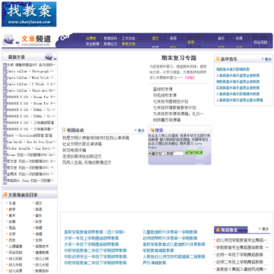Image resolution: width=274 pixels, height=274 pixels.
Task: Open 数学 in the channel directory
Action: 12,209
